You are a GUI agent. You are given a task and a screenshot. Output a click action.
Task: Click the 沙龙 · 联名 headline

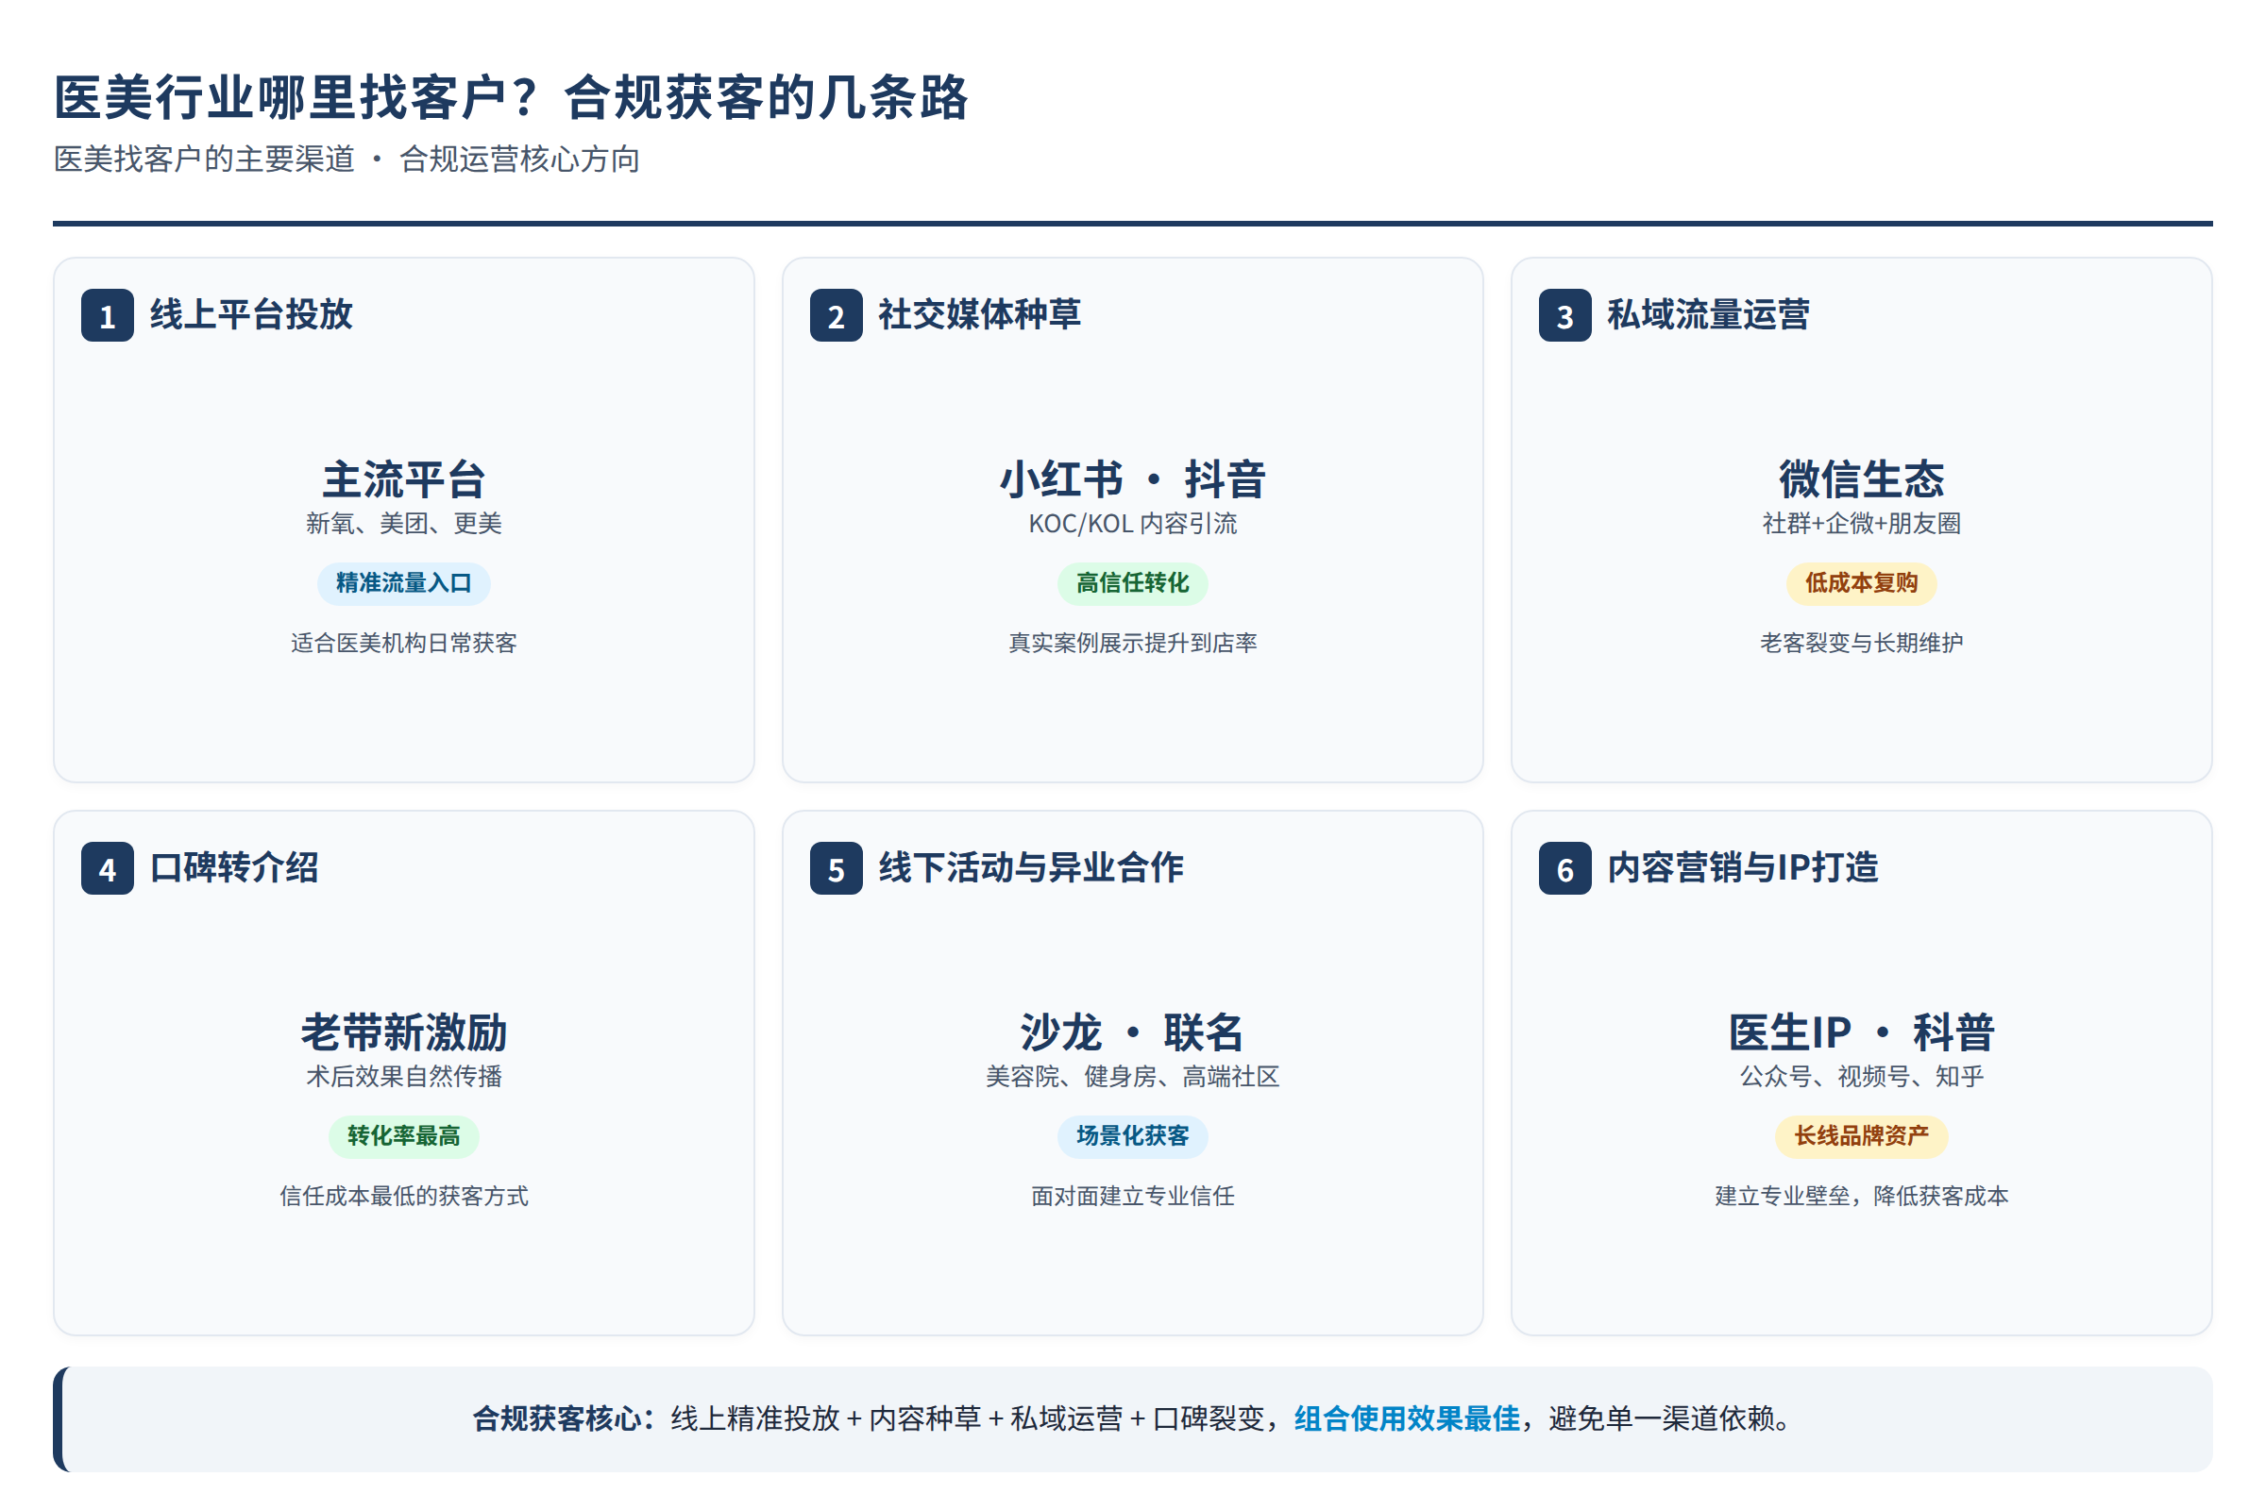coord(1133,1032)
